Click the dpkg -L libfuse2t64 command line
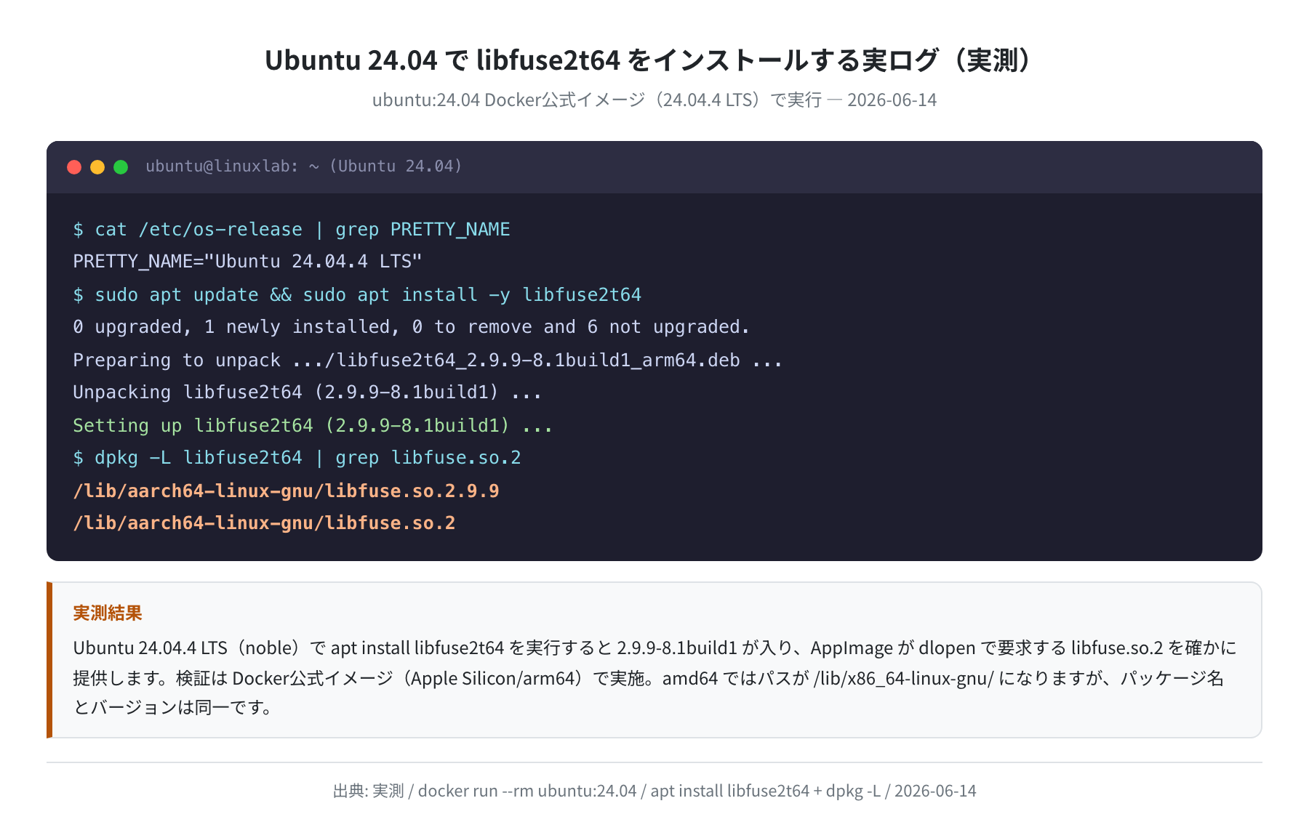The height and width of the screenshot is (830, 1309). click(297, 458)
